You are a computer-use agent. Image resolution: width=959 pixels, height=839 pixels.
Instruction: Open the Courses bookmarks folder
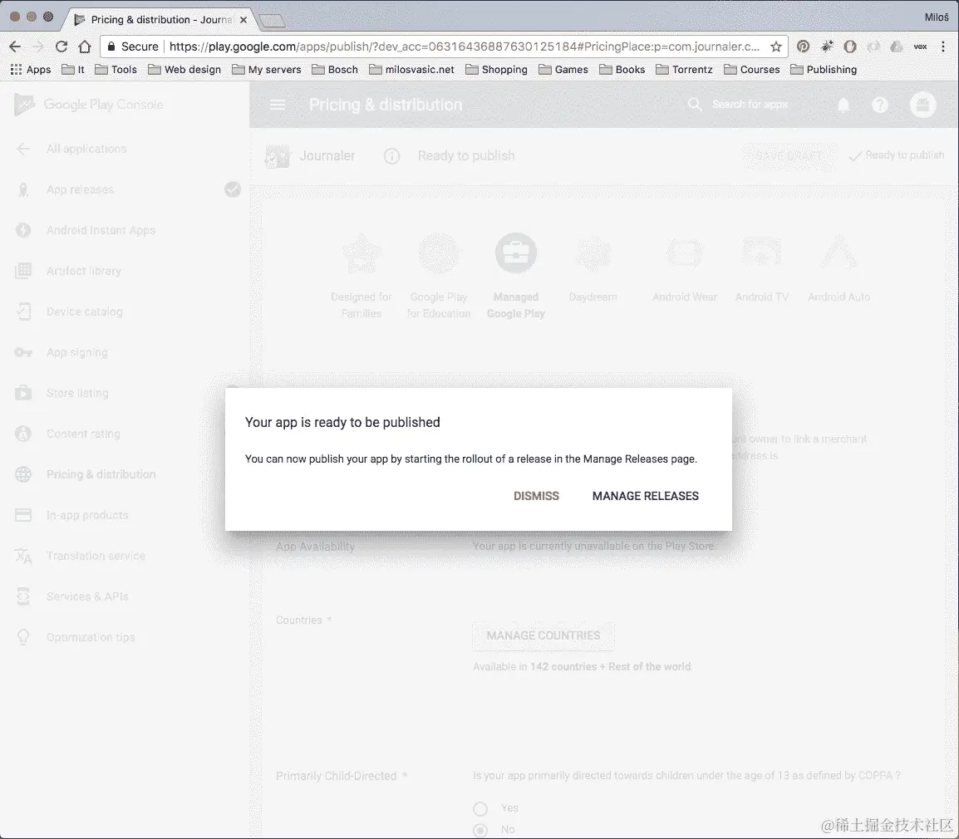click(x=752, y=70)
